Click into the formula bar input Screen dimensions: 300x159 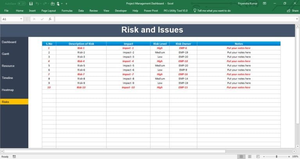(175, 19)
